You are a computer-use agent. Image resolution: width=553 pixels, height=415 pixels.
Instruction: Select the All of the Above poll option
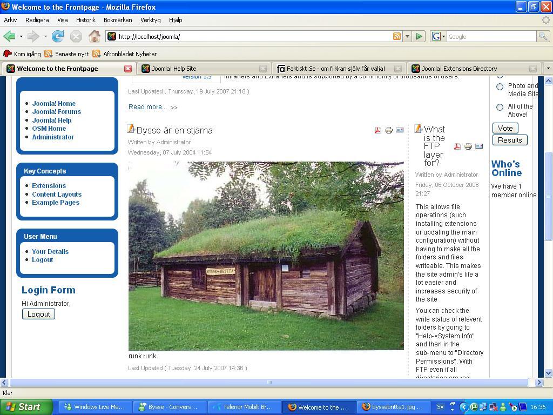tap(500, 108)
